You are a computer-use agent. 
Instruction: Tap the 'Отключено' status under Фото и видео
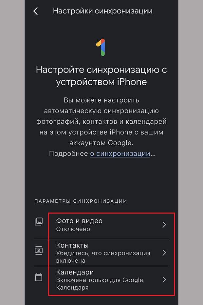pos(73,229)
